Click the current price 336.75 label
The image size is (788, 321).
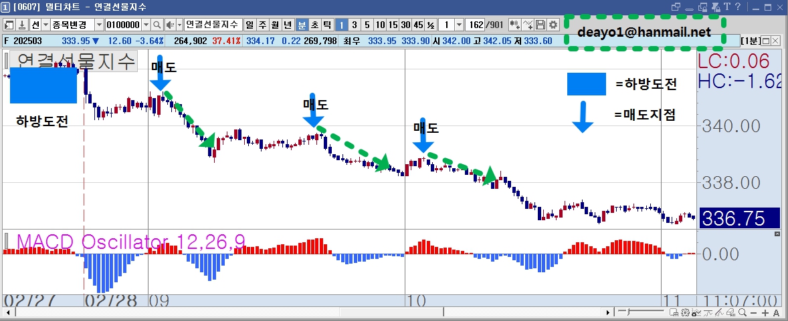tap(739, 219)
